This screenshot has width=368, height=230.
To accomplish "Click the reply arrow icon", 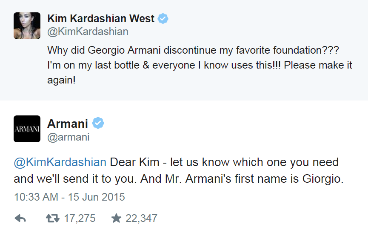I will tap(20, 218).
